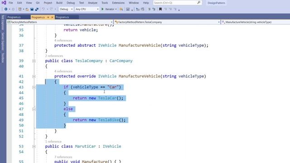
Task: Open the undo history dropdown arrow
Action: pyautogui.click(x=47, y=9)
